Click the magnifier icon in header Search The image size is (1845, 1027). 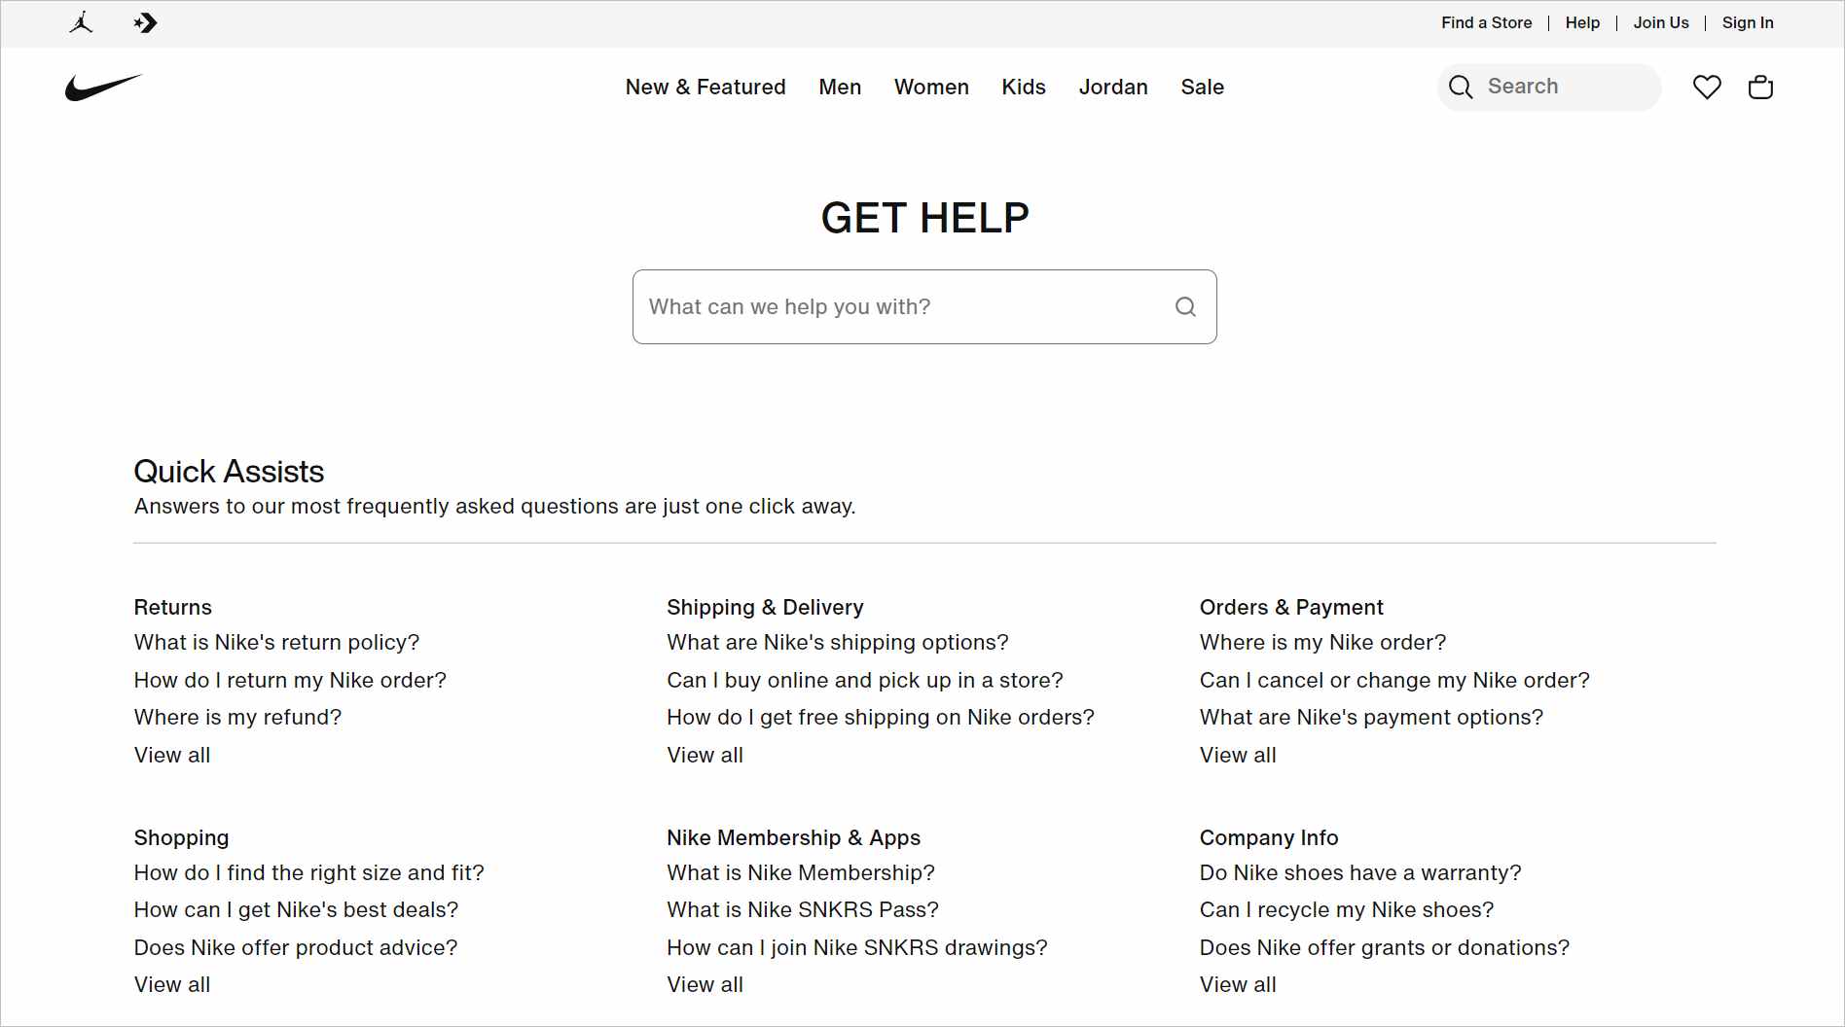(x=1461, y=88)
